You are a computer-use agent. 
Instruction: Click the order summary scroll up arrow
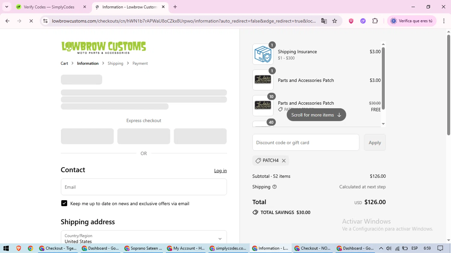point(383,44)
